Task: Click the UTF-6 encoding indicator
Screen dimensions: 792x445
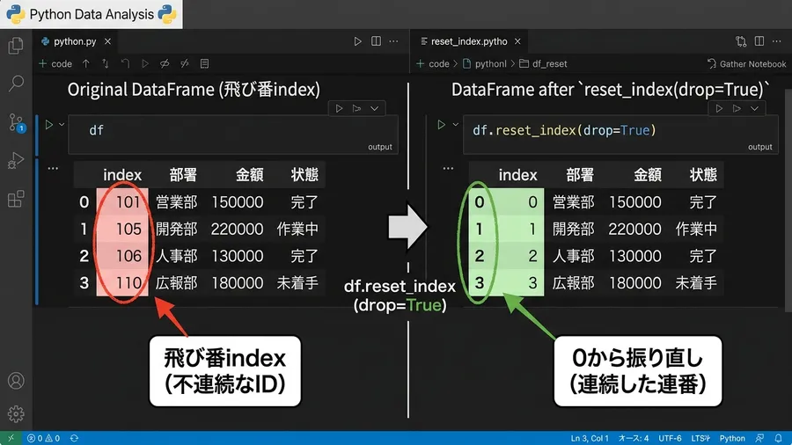Action: [670, 438]
